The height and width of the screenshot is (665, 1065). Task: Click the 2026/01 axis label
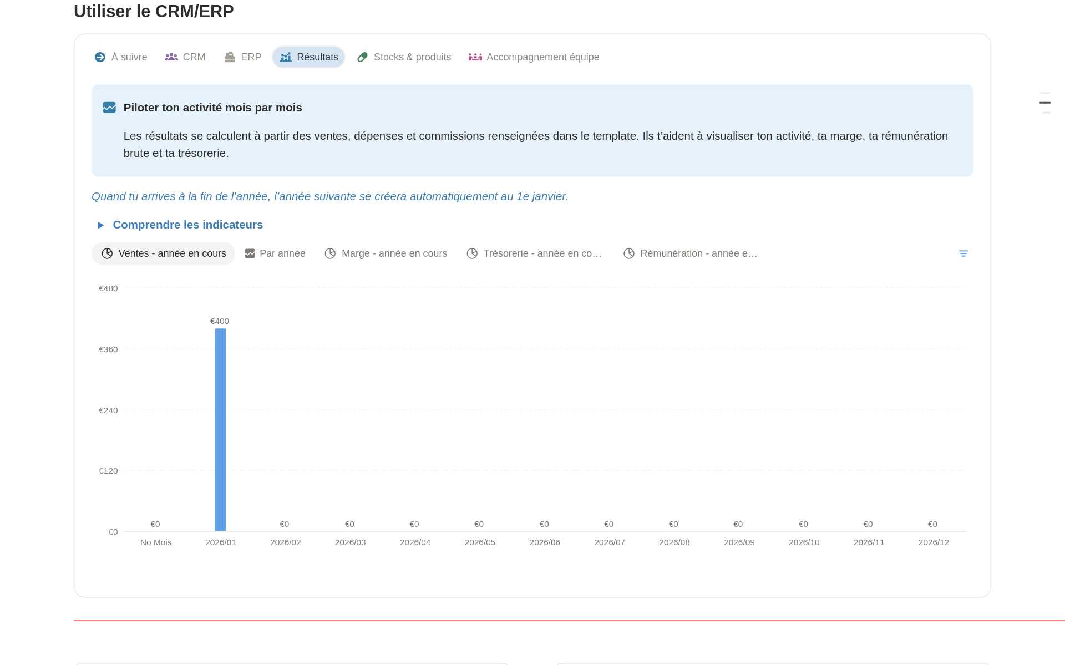[221, 542]
